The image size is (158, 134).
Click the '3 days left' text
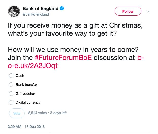tap(58, 113)
